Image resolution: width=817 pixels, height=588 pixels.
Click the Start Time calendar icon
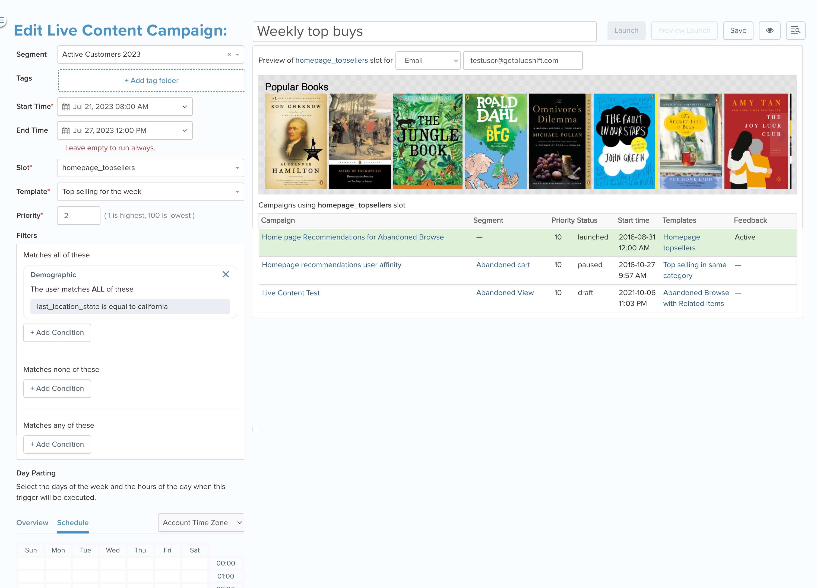tap(66, 107)
